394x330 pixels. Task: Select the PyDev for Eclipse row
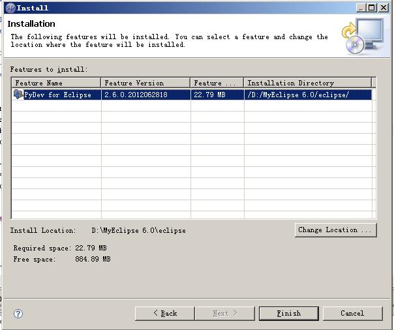[x=192, y=95]
